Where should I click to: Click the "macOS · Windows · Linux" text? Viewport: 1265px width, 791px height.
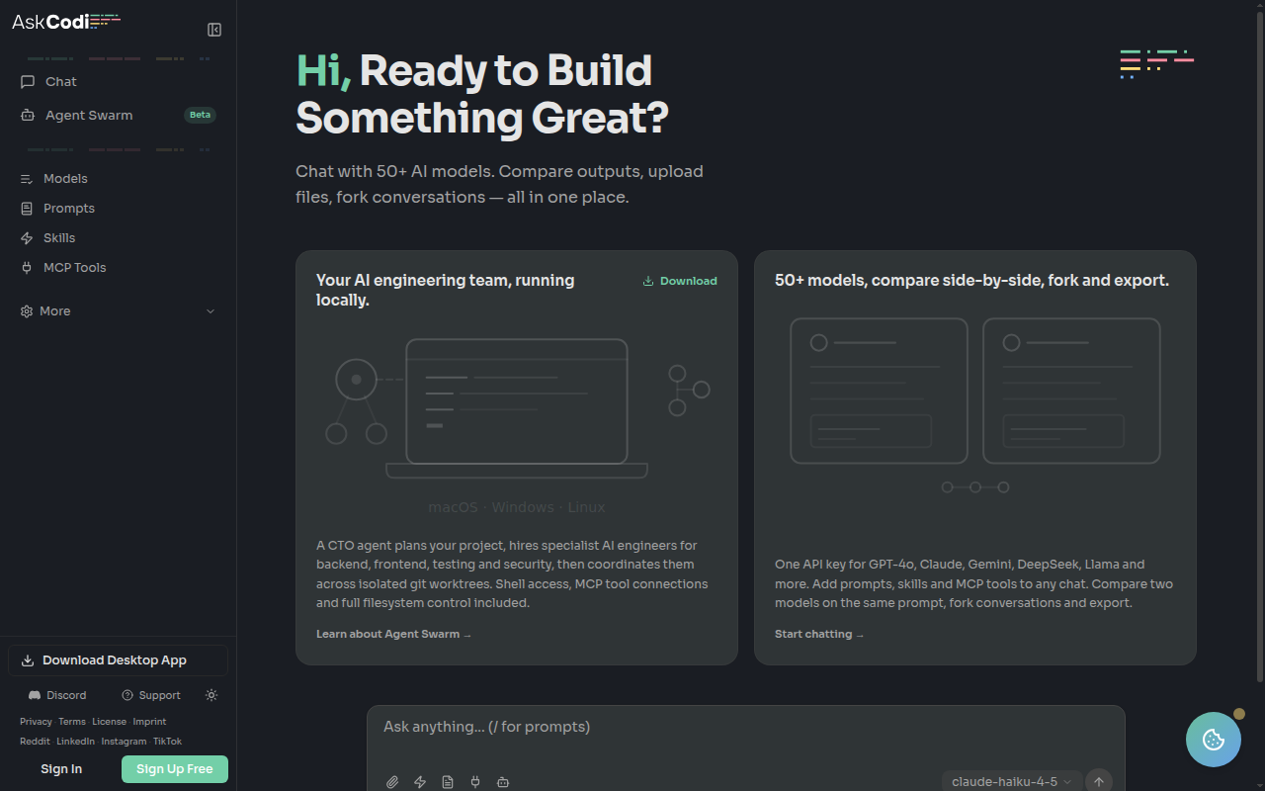click(517, 507)
